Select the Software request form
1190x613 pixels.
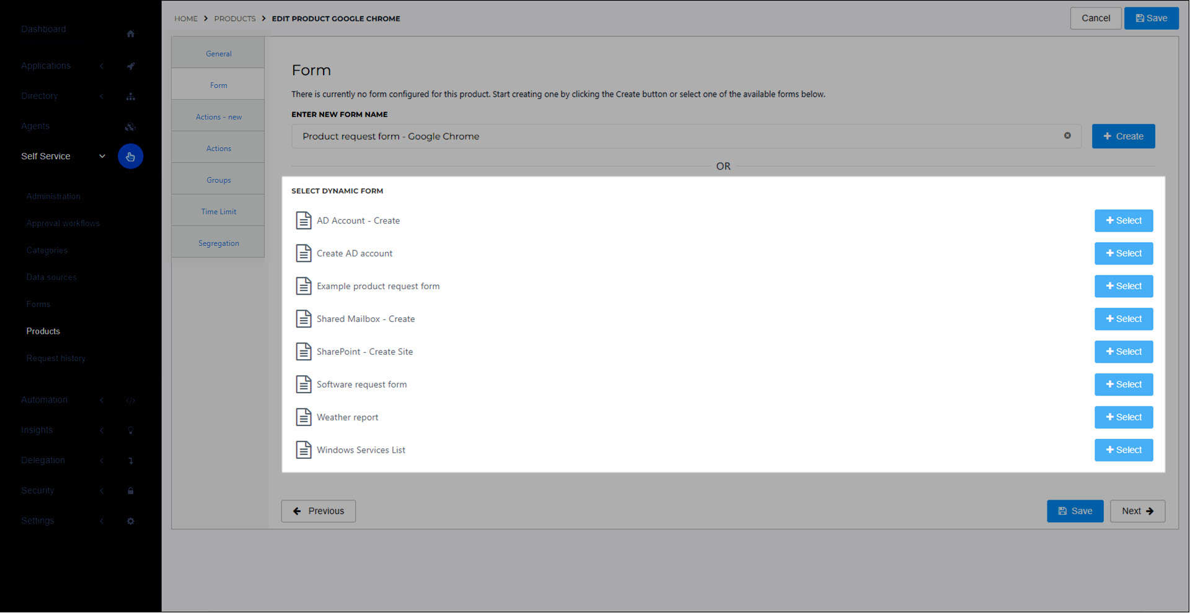pos(1123,385)
